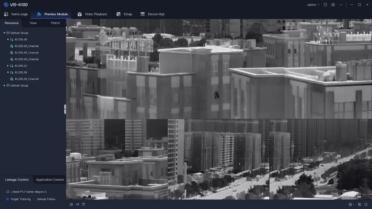The image size is (372, 209).
Task: Switch to the Video Playback tab
Action: (92, 14)
